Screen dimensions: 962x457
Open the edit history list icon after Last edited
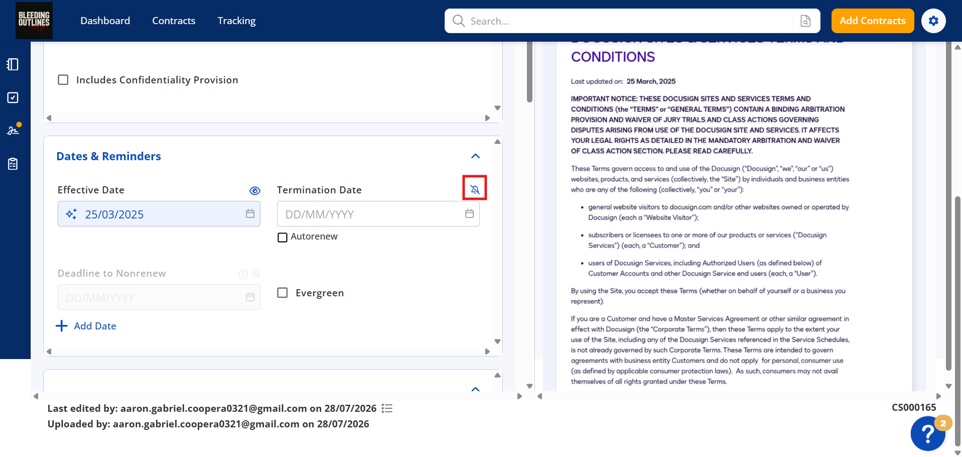tap(387, 408)
